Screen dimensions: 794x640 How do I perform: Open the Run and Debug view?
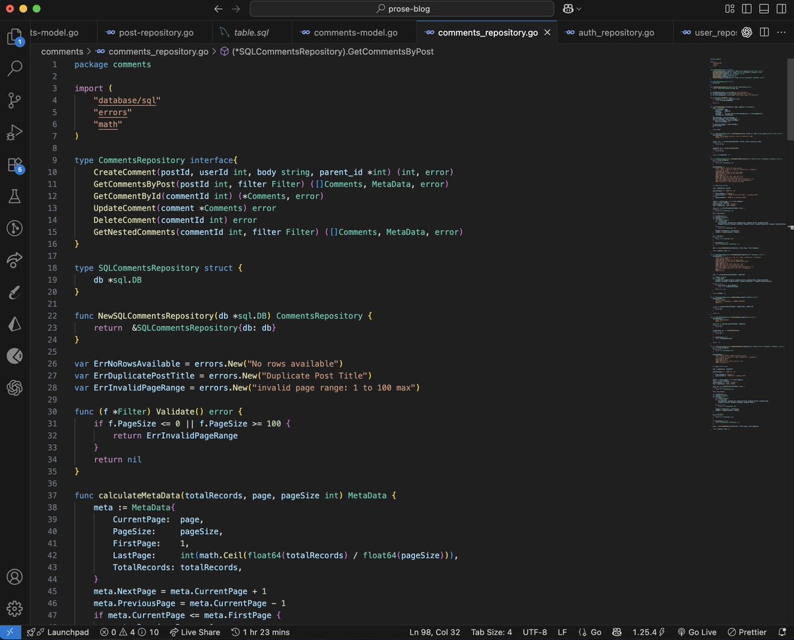coord(15,132)
